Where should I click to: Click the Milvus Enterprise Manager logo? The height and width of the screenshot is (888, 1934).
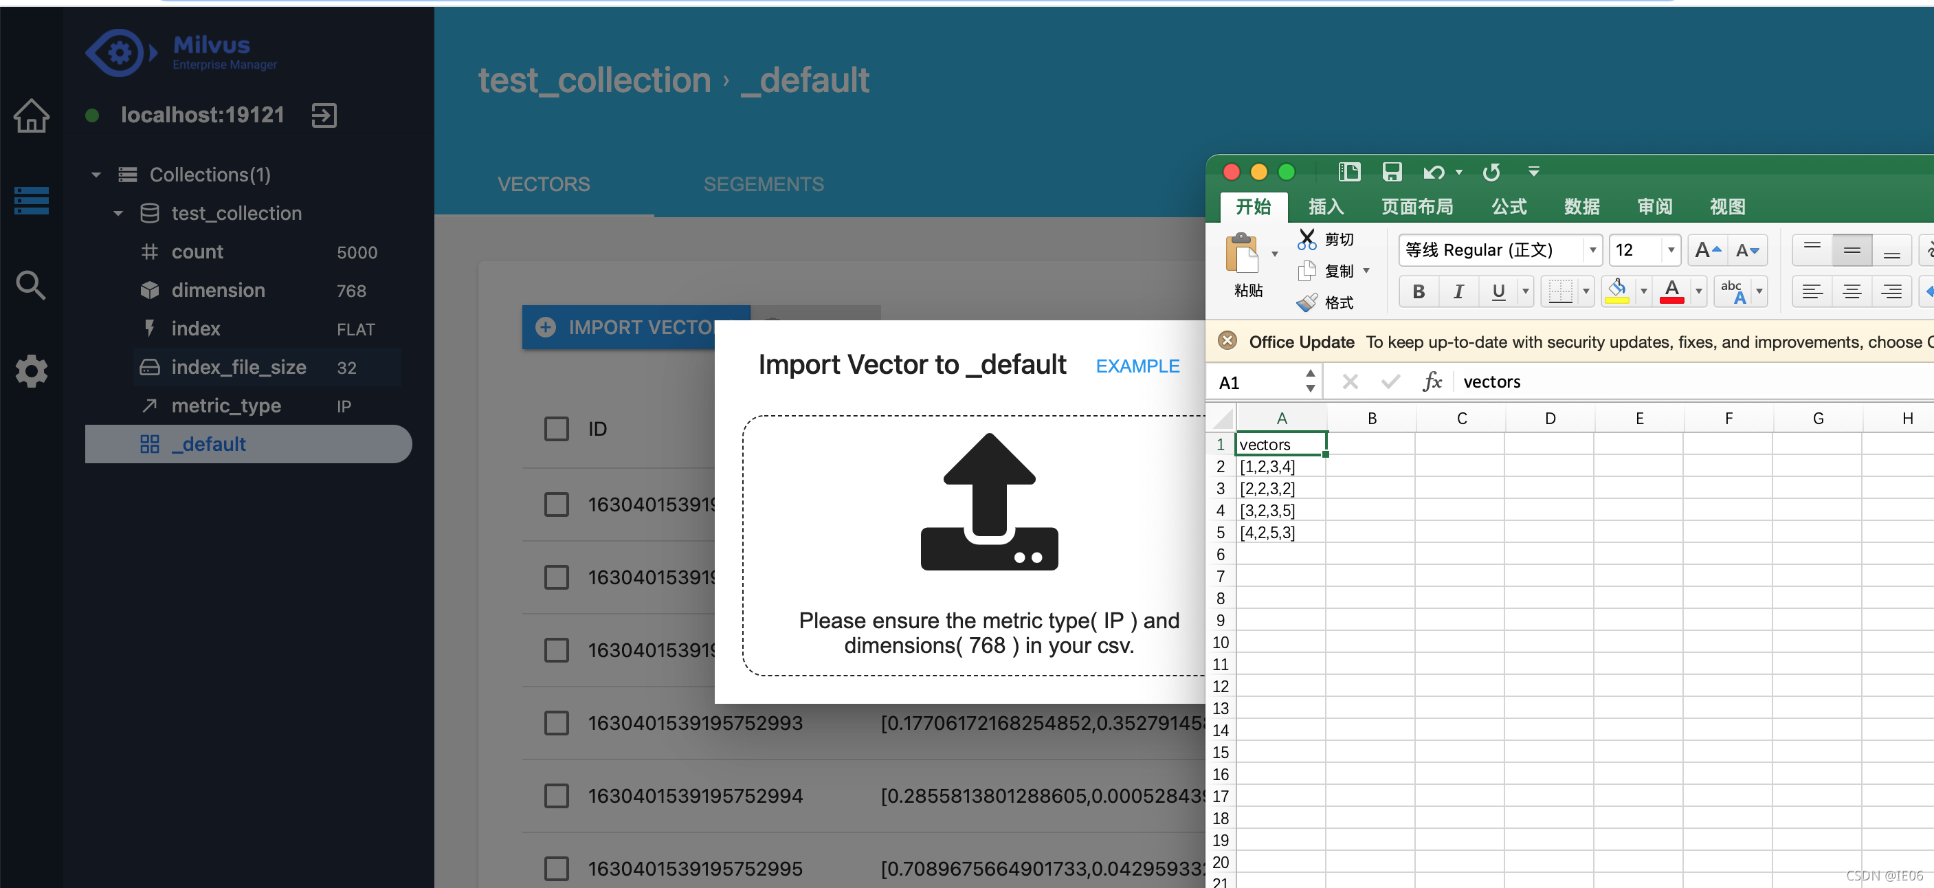click(181, 52)
